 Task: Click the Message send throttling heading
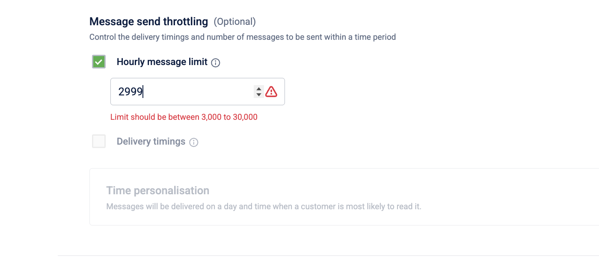148,21
